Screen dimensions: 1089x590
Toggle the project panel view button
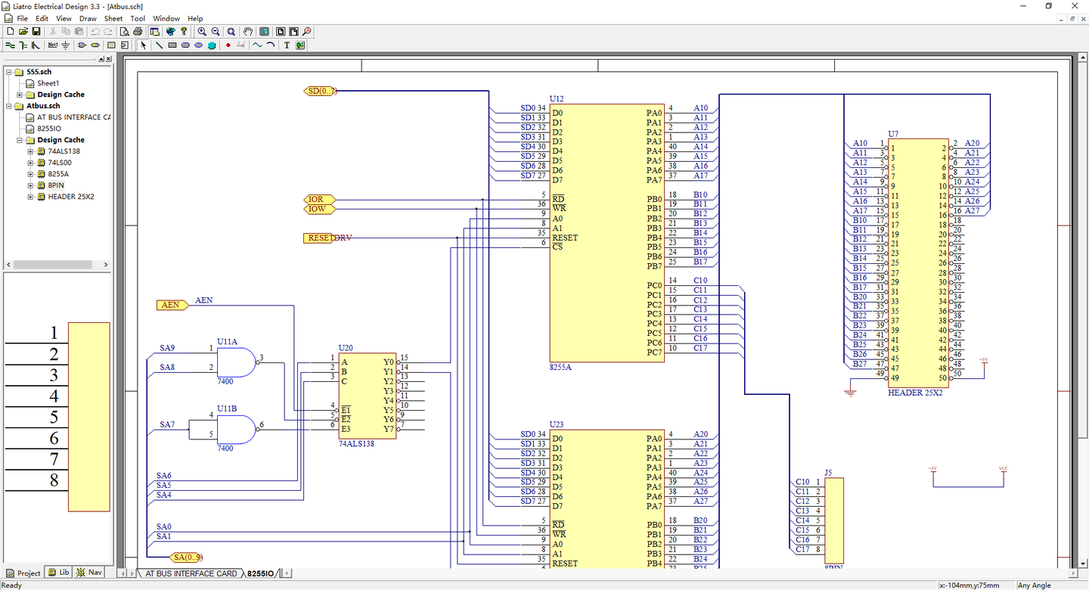(155, 32)
